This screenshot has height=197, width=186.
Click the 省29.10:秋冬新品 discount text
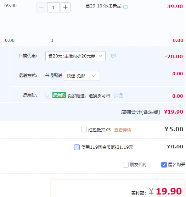pyautogui.click(x=103, y=6)
